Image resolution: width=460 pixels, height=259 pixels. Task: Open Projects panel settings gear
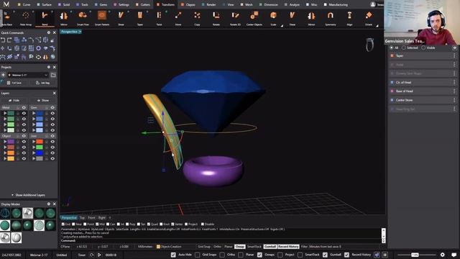tap(49, 67)
